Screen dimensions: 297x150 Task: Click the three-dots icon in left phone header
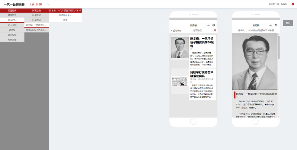point(208,25)
